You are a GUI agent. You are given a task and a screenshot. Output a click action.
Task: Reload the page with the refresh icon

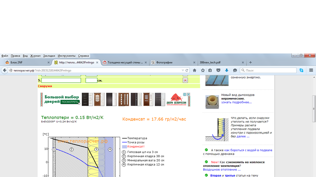(x=187, y=71)
